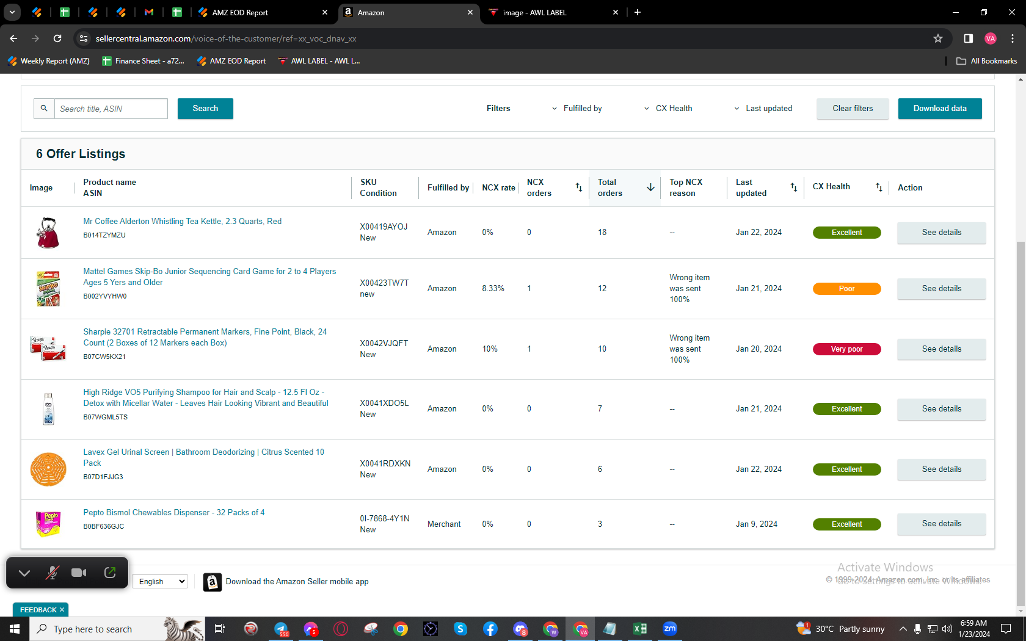The width and height of the screenshot is (1026, 641).
Task: Click the Windows taskbar search box
Action: 116,629
